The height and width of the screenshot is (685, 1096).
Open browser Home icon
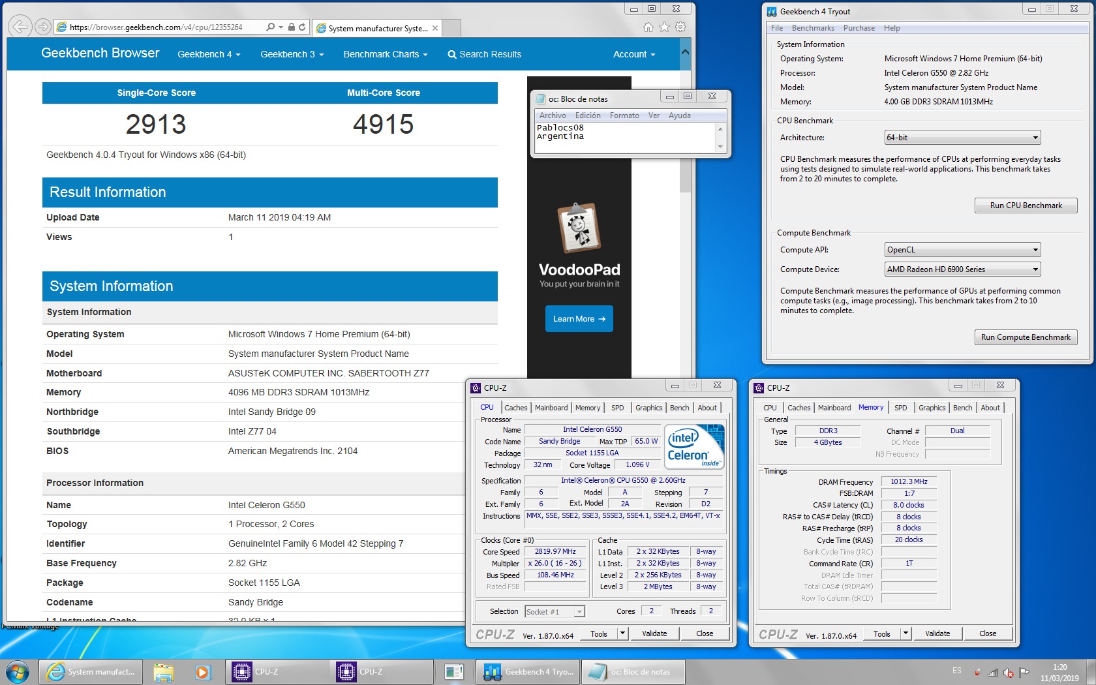pos(648,27)
